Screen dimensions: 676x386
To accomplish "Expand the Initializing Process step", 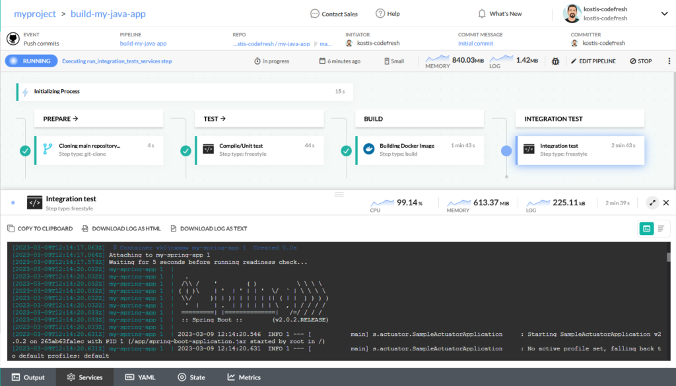I will (185, 92).
